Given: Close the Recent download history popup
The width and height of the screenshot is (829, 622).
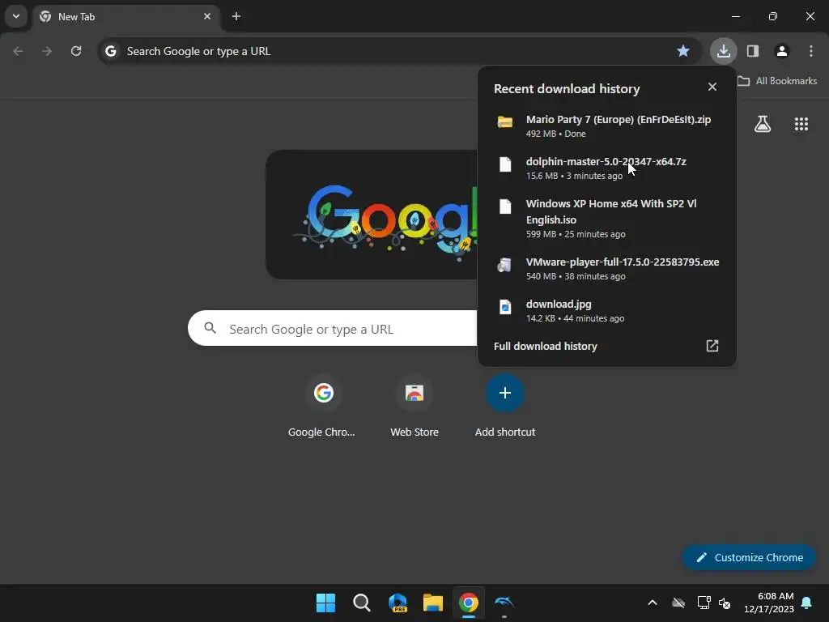Looking at the screenshot, I should (712, 87).
